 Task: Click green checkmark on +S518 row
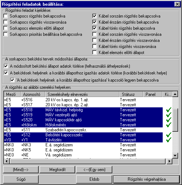[x=169, y=110]
